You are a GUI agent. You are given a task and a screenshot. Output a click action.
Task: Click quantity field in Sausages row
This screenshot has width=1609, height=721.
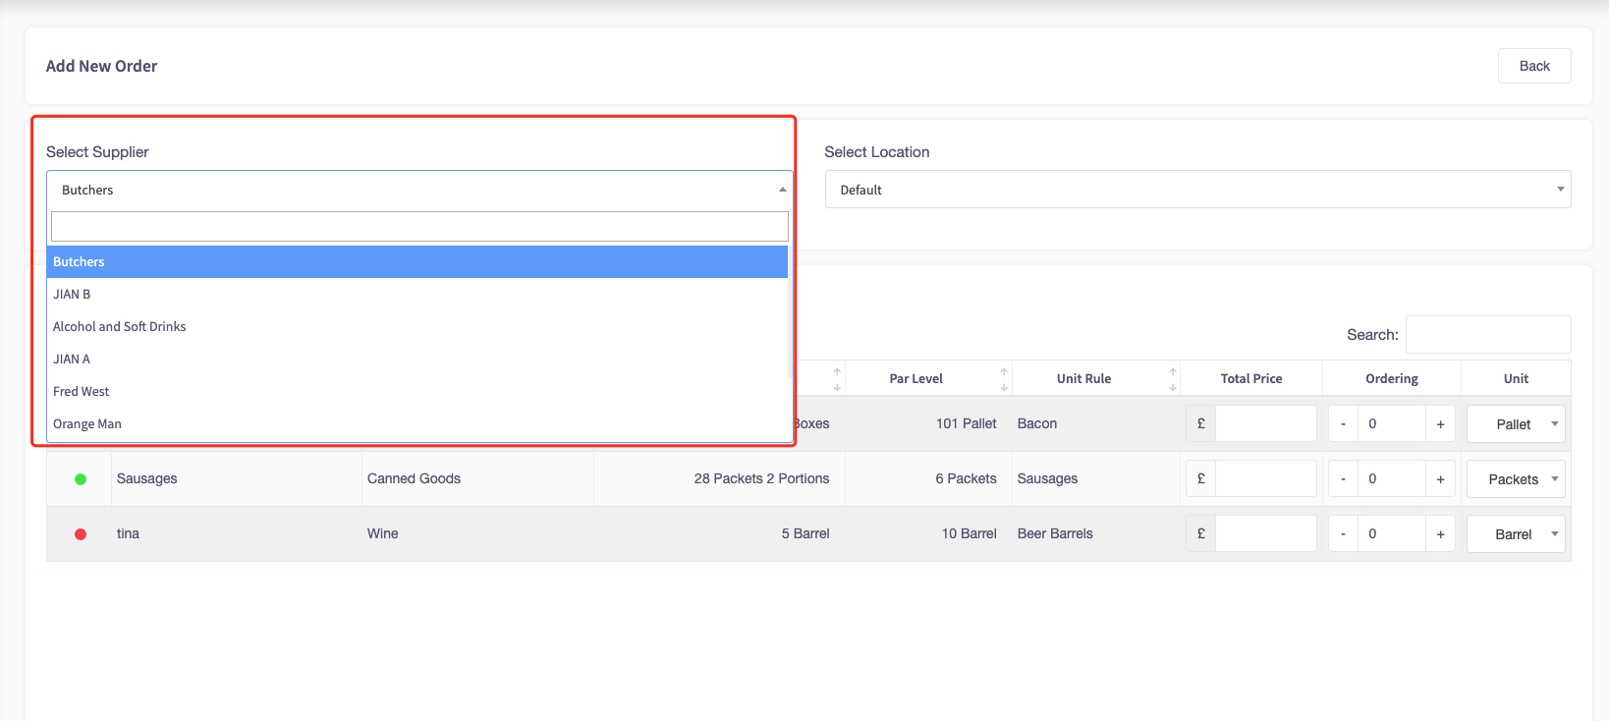pos(1392,479)
